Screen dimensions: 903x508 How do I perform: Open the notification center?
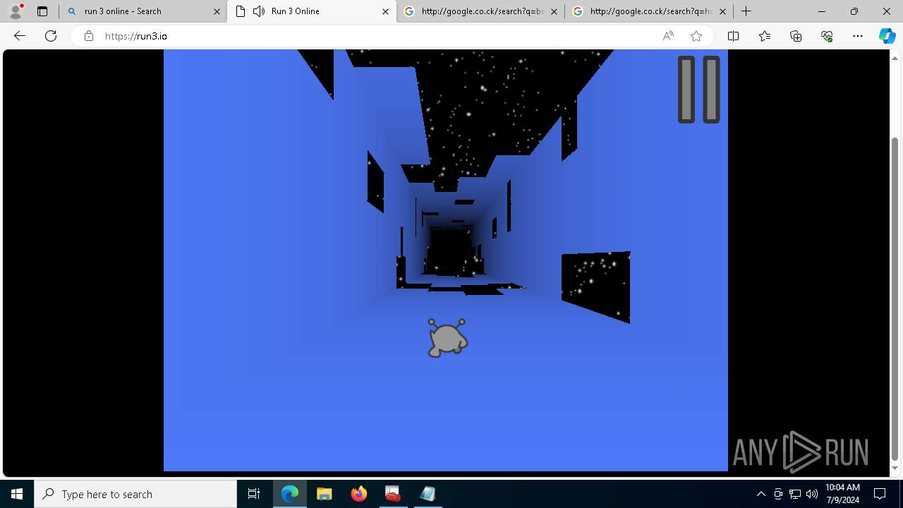click(x=880, y=494)
